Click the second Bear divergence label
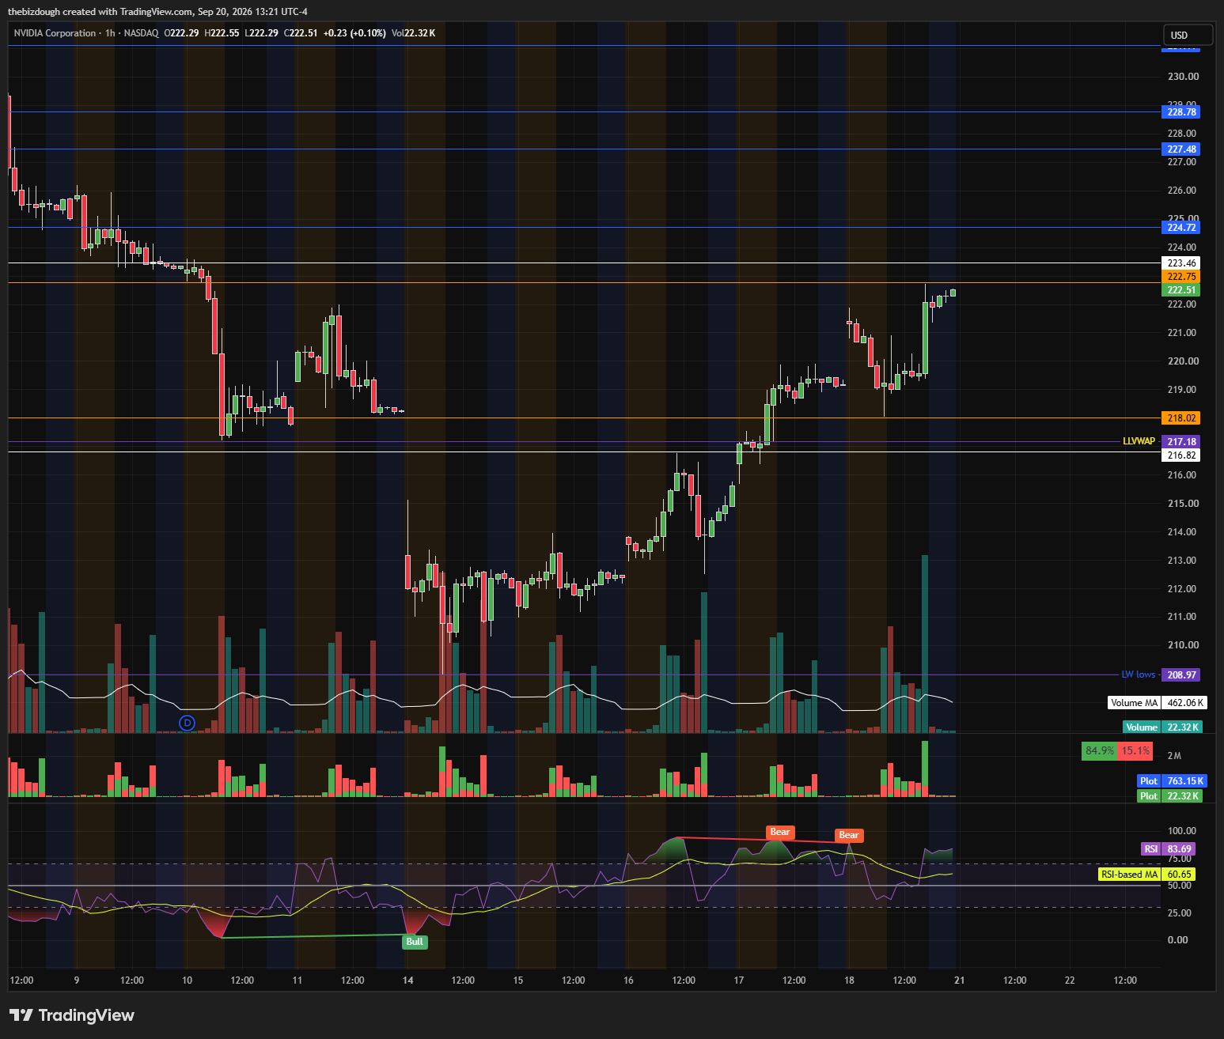1224x1039 pixels. 848,835
